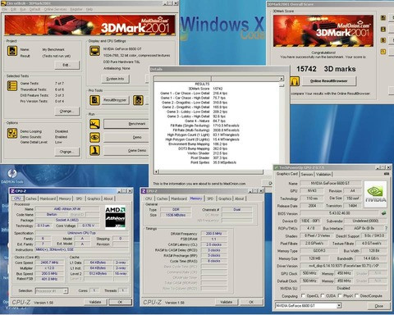394x315 pixels.
Task: Switch to Validation tab in GPU-Z
Action: click(323, 174)
